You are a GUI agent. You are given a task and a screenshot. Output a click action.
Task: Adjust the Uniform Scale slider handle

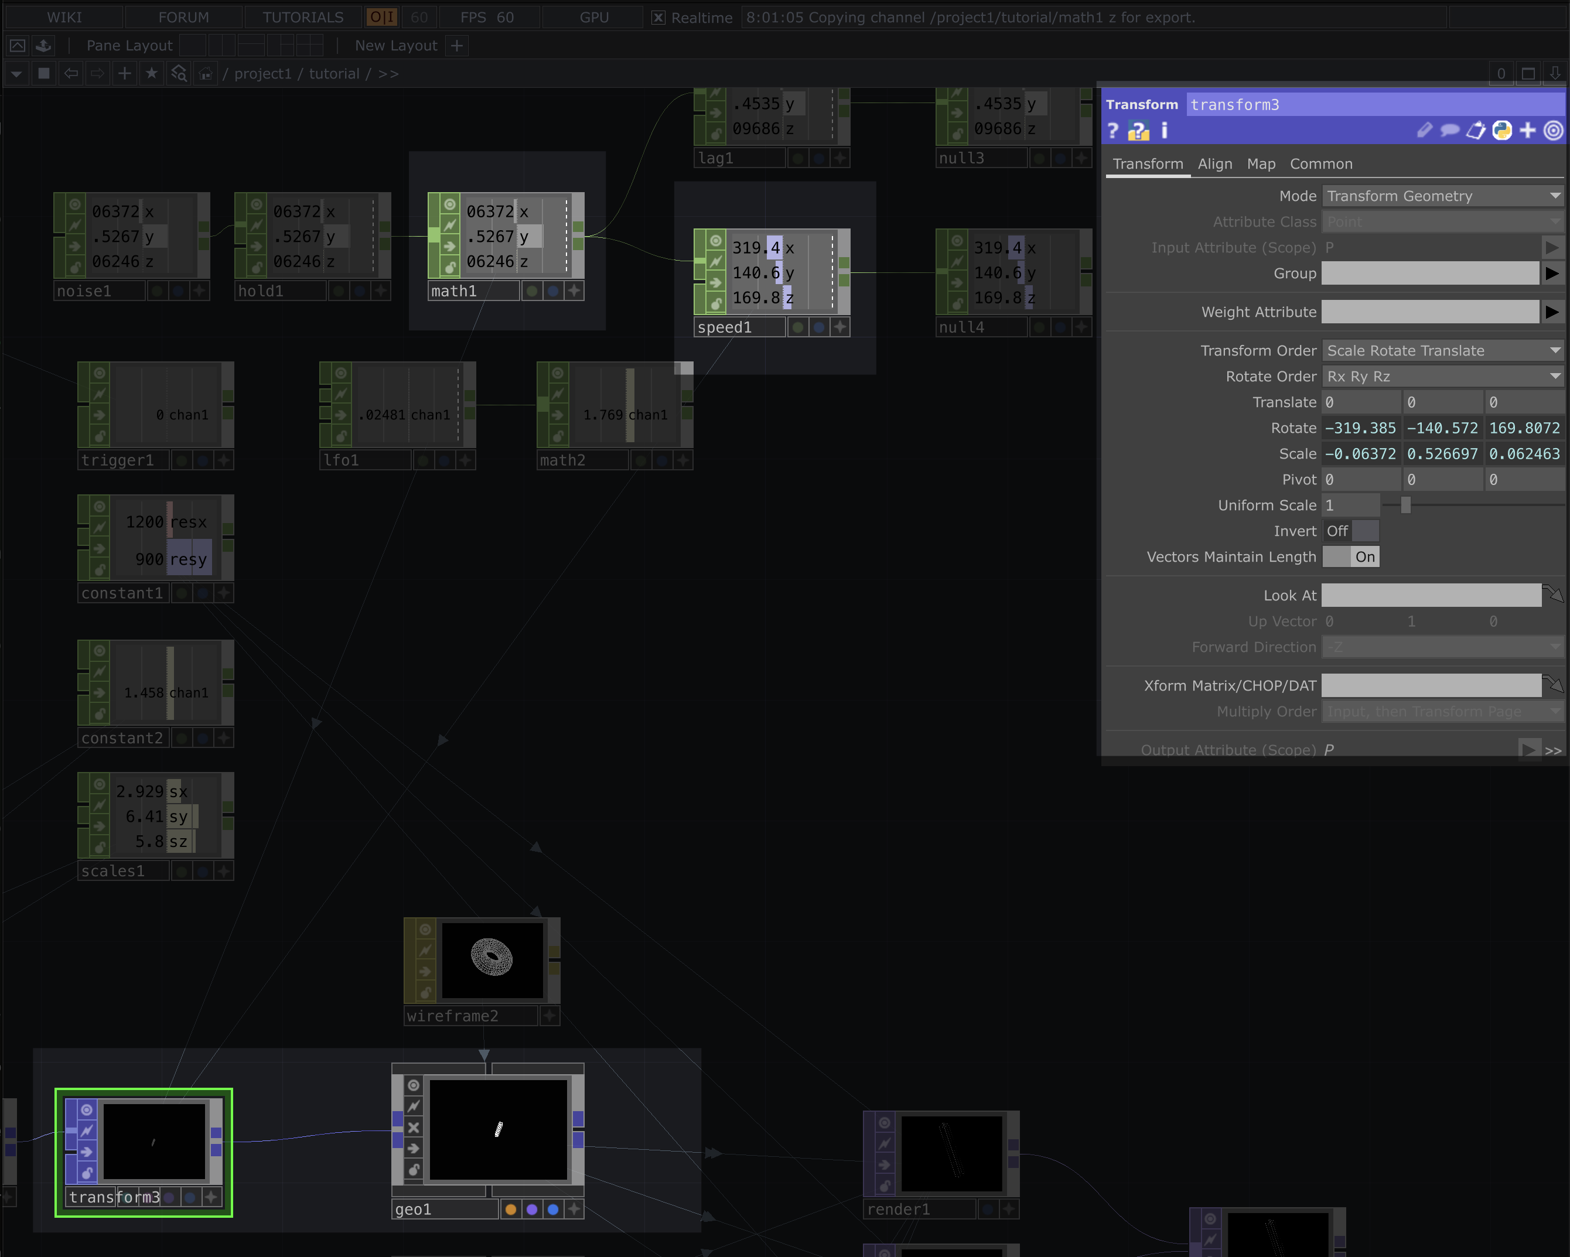coord(1405,505)
